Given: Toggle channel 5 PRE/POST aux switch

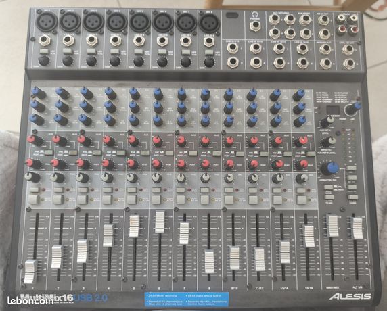Looking at the screenshot, I should click(x=145, y=153).
